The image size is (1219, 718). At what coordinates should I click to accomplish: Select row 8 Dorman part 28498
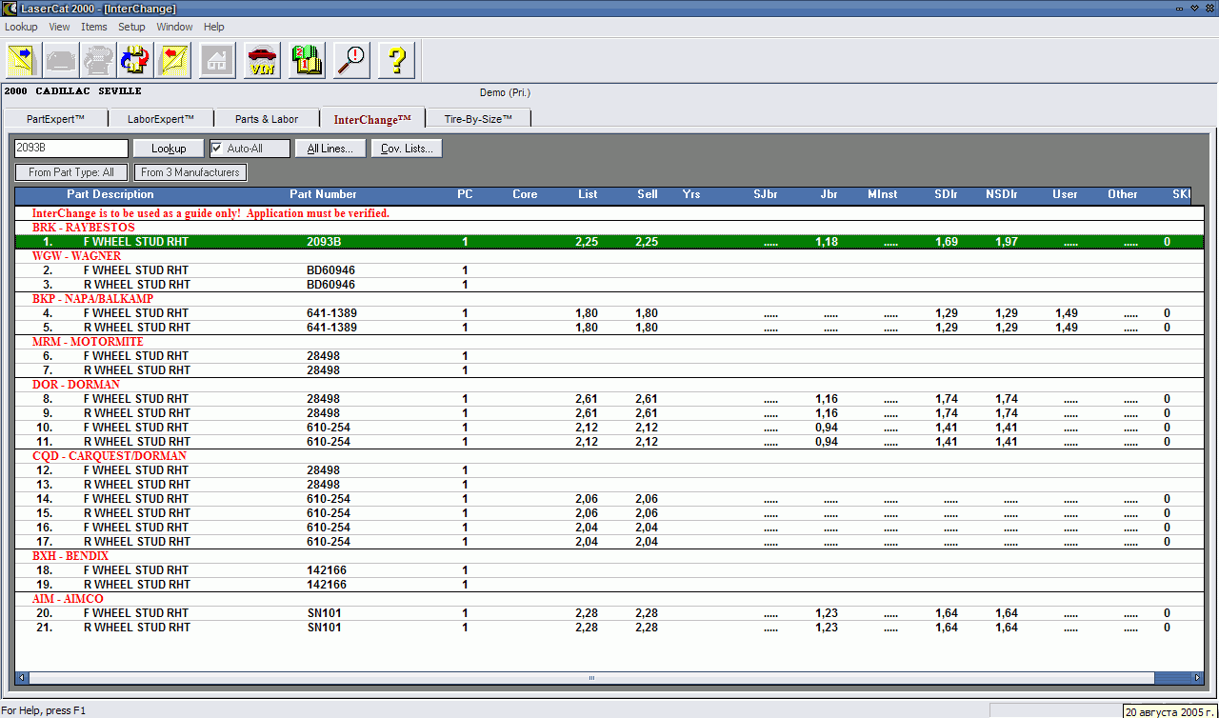[609, 399]
